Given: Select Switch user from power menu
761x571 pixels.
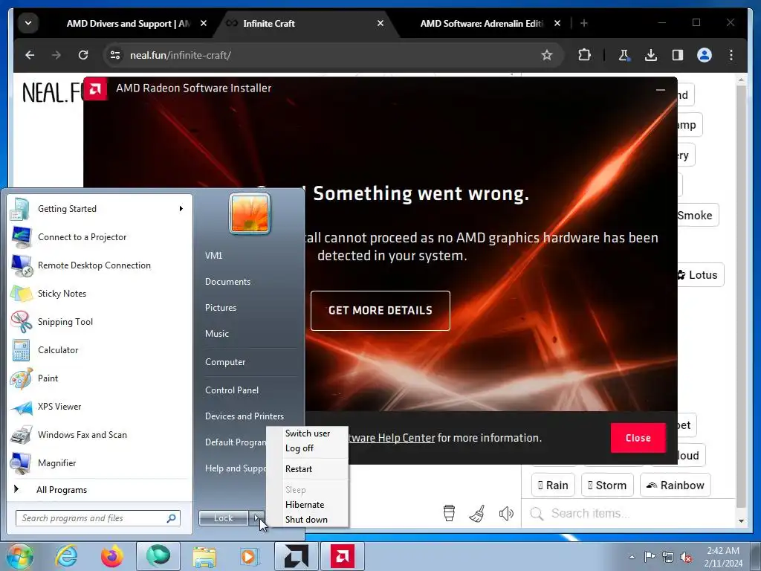Looking at the screenshot, I should pyautogui.click(x=308, y=433).
